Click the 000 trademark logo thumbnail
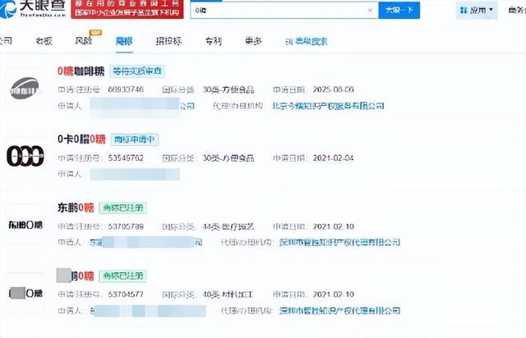The width and height of the screenshot is (526, 338). (x=25, y=157)
